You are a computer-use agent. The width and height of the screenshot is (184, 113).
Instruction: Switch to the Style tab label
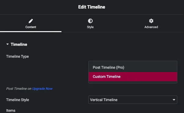[x=90, y=27]
